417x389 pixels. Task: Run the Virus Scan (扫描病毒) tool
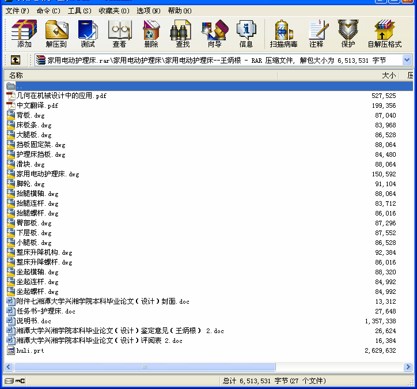(283, 33)
